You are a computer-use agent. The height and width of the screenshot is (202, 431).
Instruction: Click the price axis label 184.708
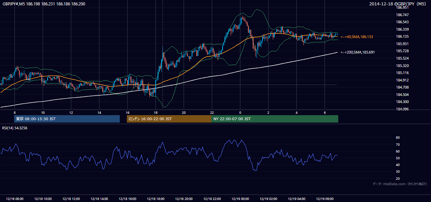tap(402, 87)
